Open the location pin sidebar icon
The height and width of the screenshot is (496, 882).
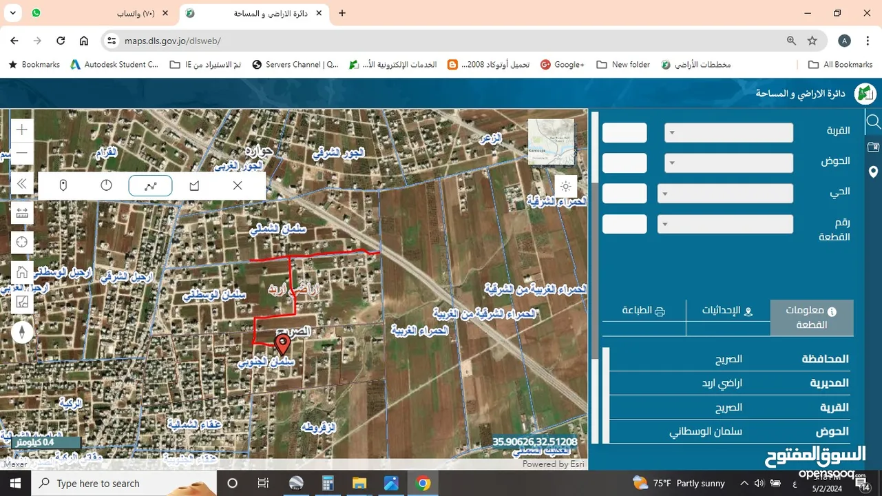point(873,172)
